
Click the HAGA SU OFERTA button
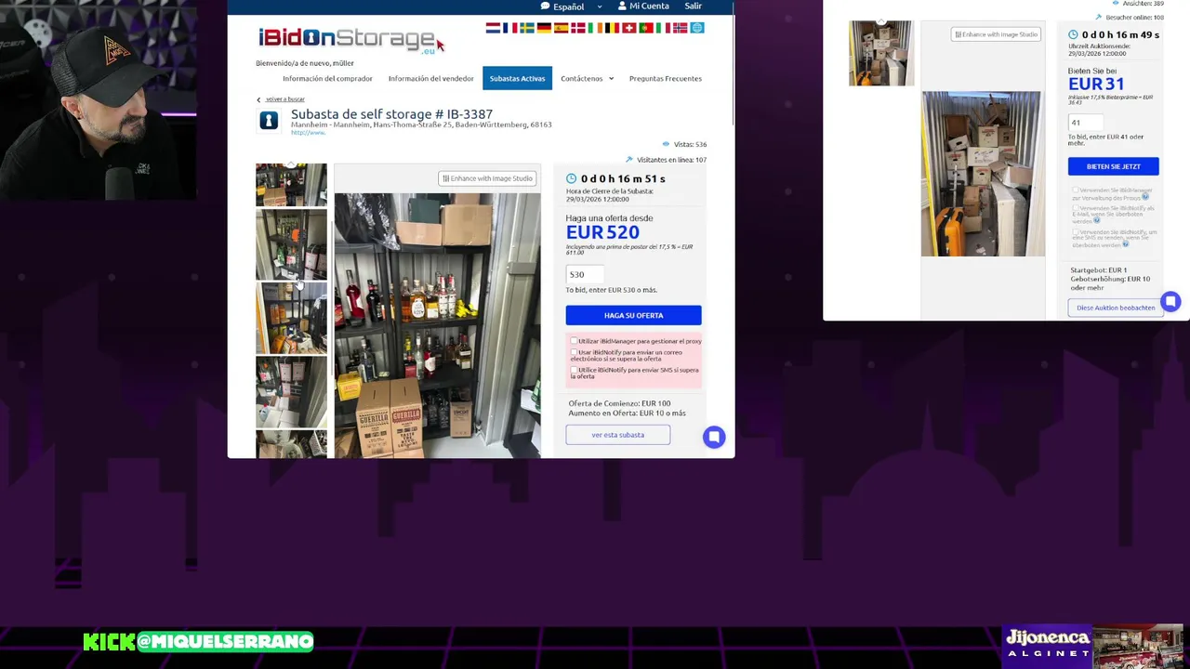coord(633,315)
